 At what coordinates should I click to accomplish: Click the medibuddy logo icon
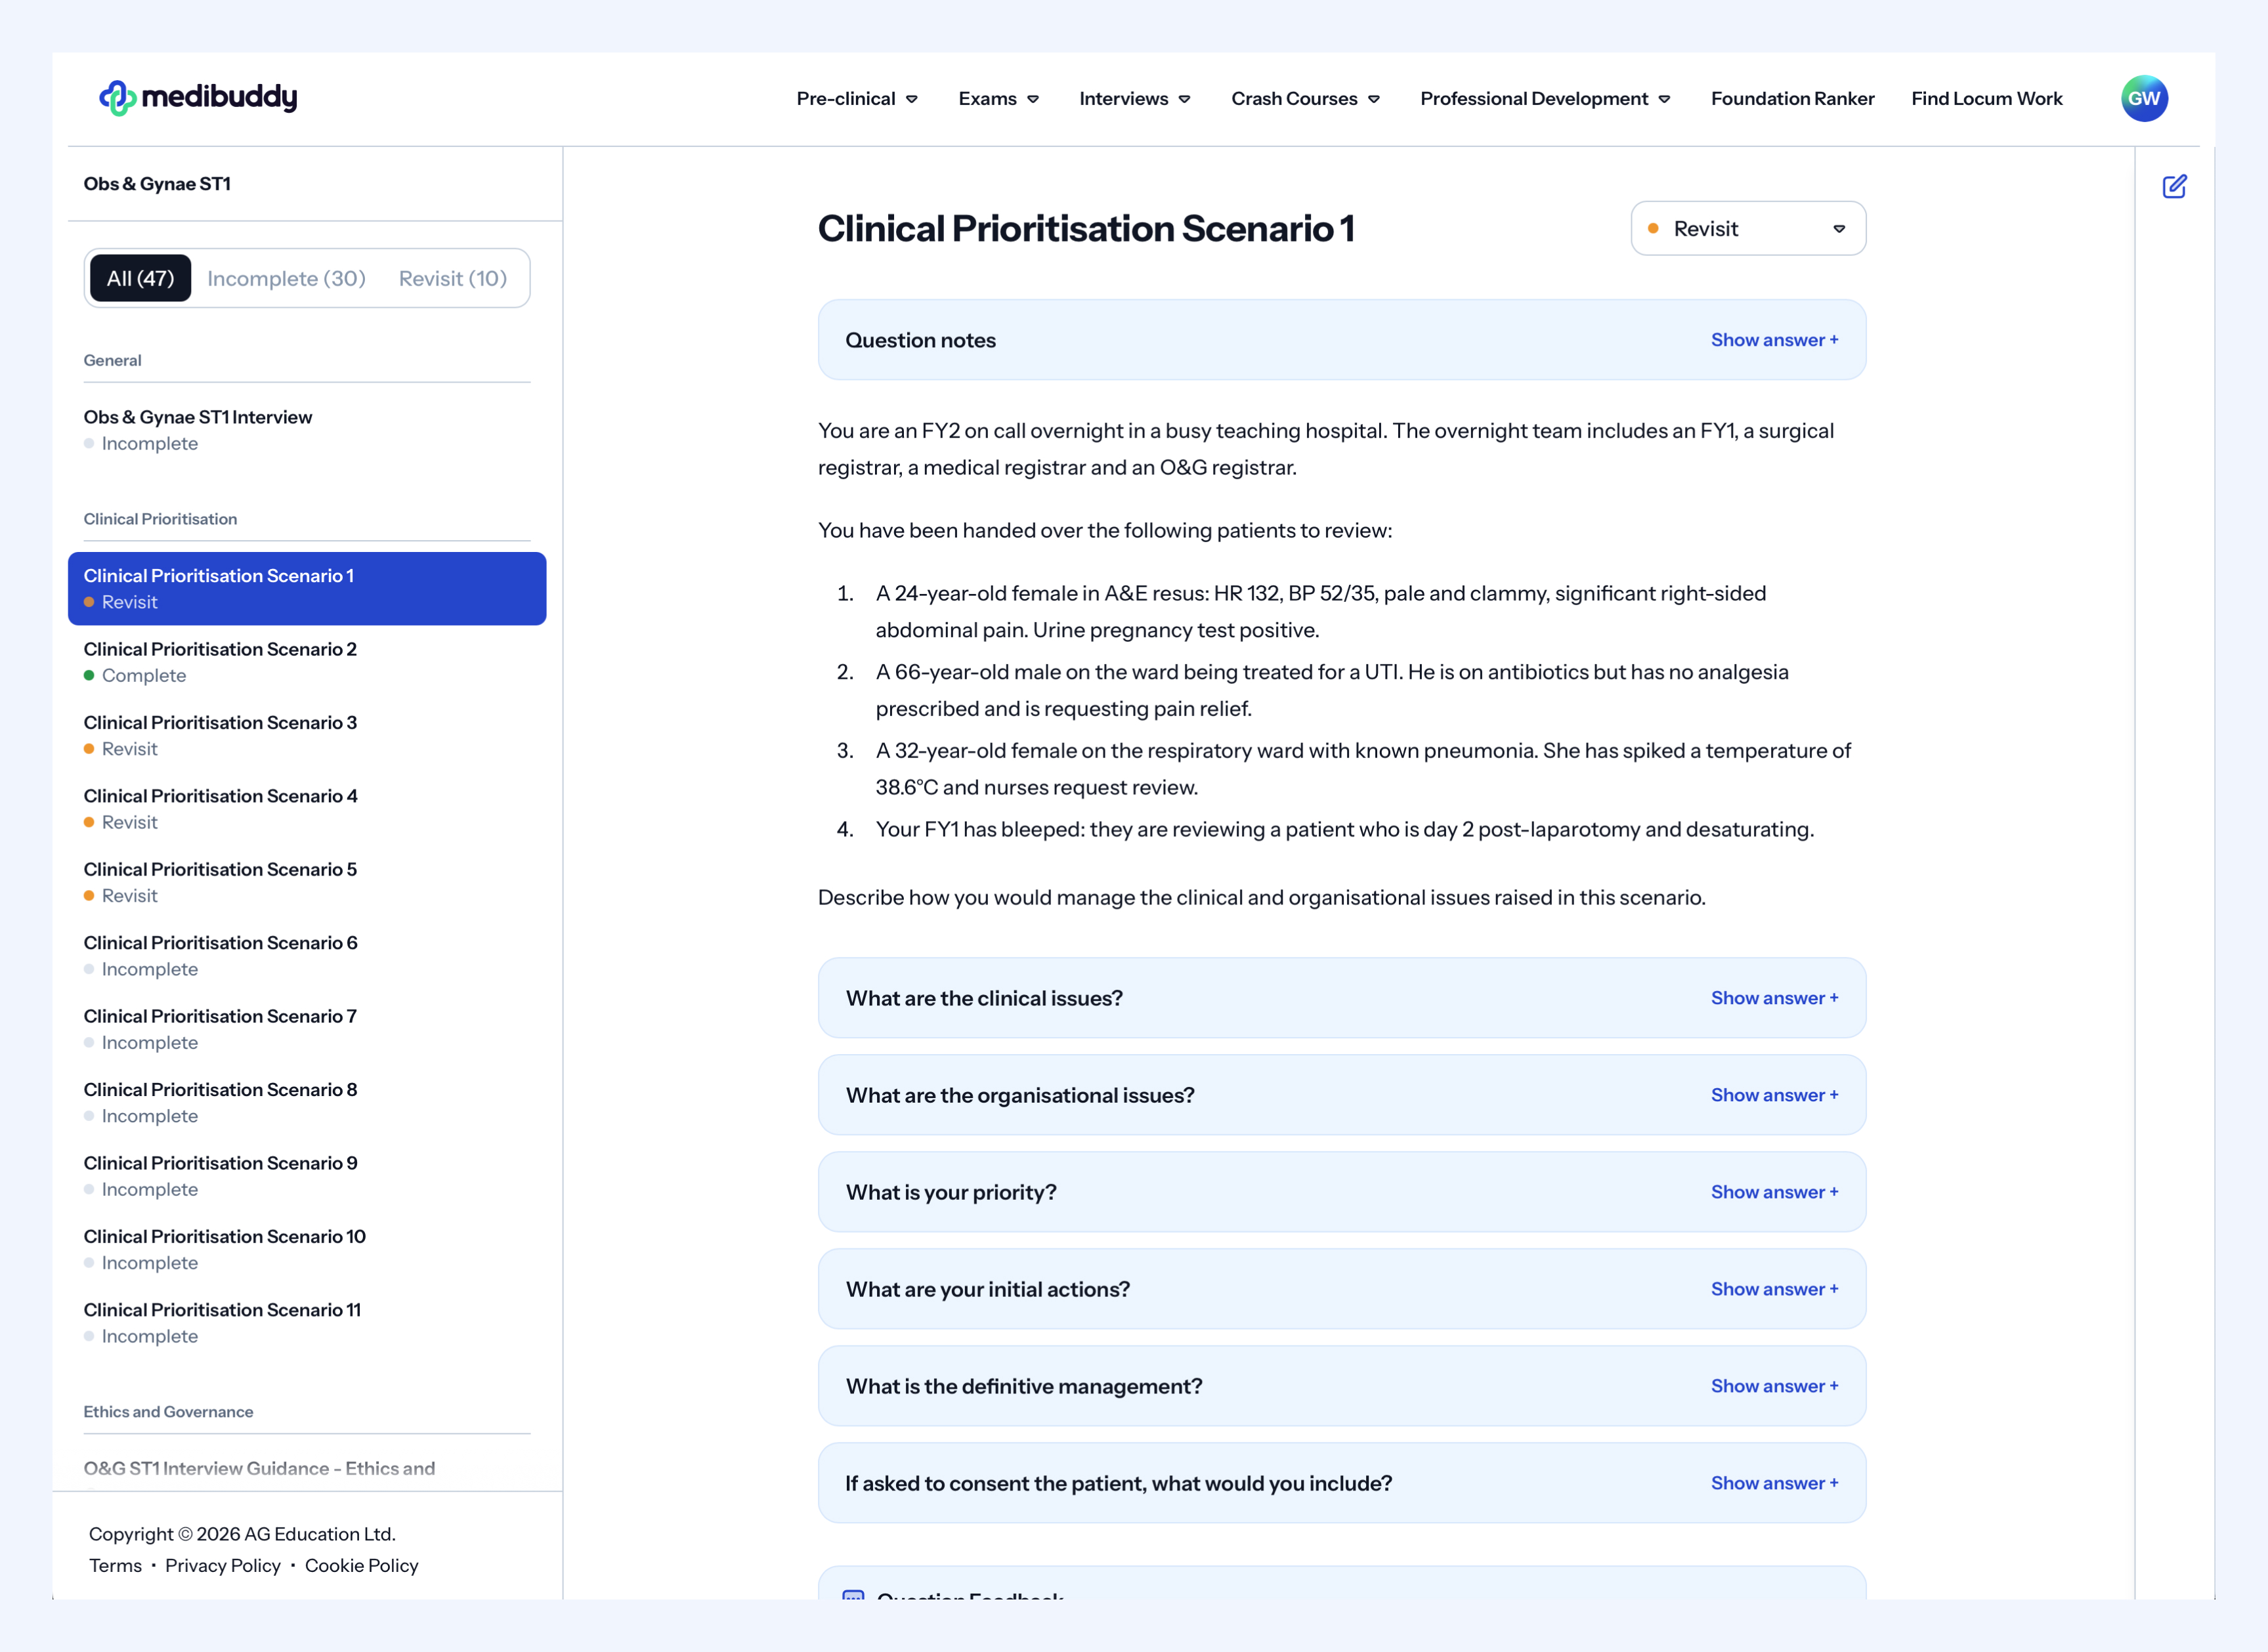(117, 98)
